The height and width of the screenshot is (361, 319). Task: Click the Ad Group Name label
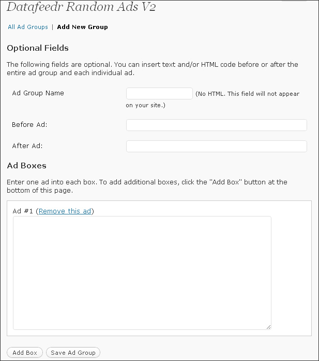(38, 93)
